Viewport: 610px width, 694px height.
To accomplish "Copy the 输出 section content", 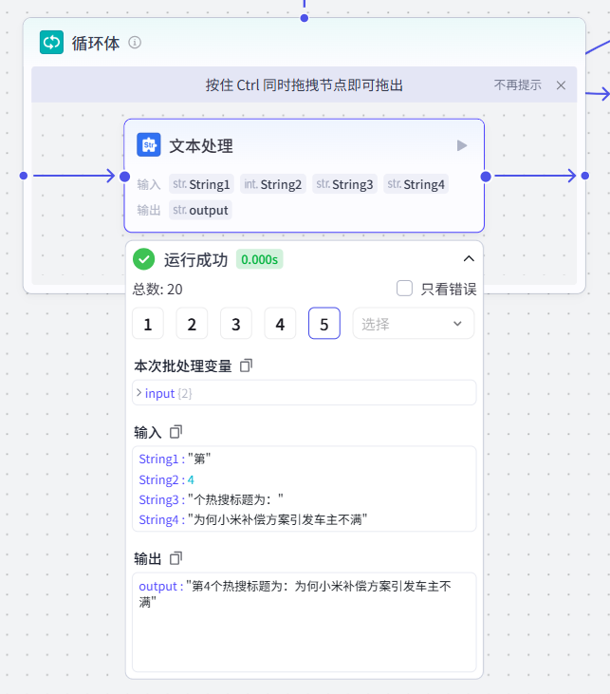I will (176, 558).
